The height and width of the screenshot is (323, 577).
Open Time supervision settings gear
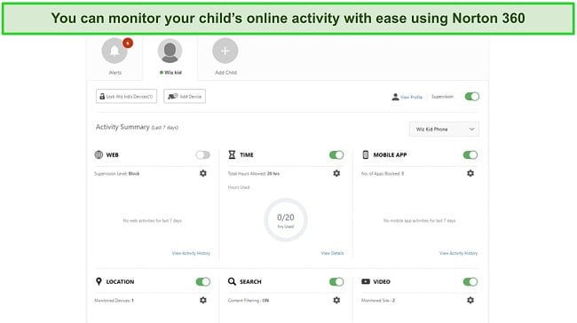336,173
